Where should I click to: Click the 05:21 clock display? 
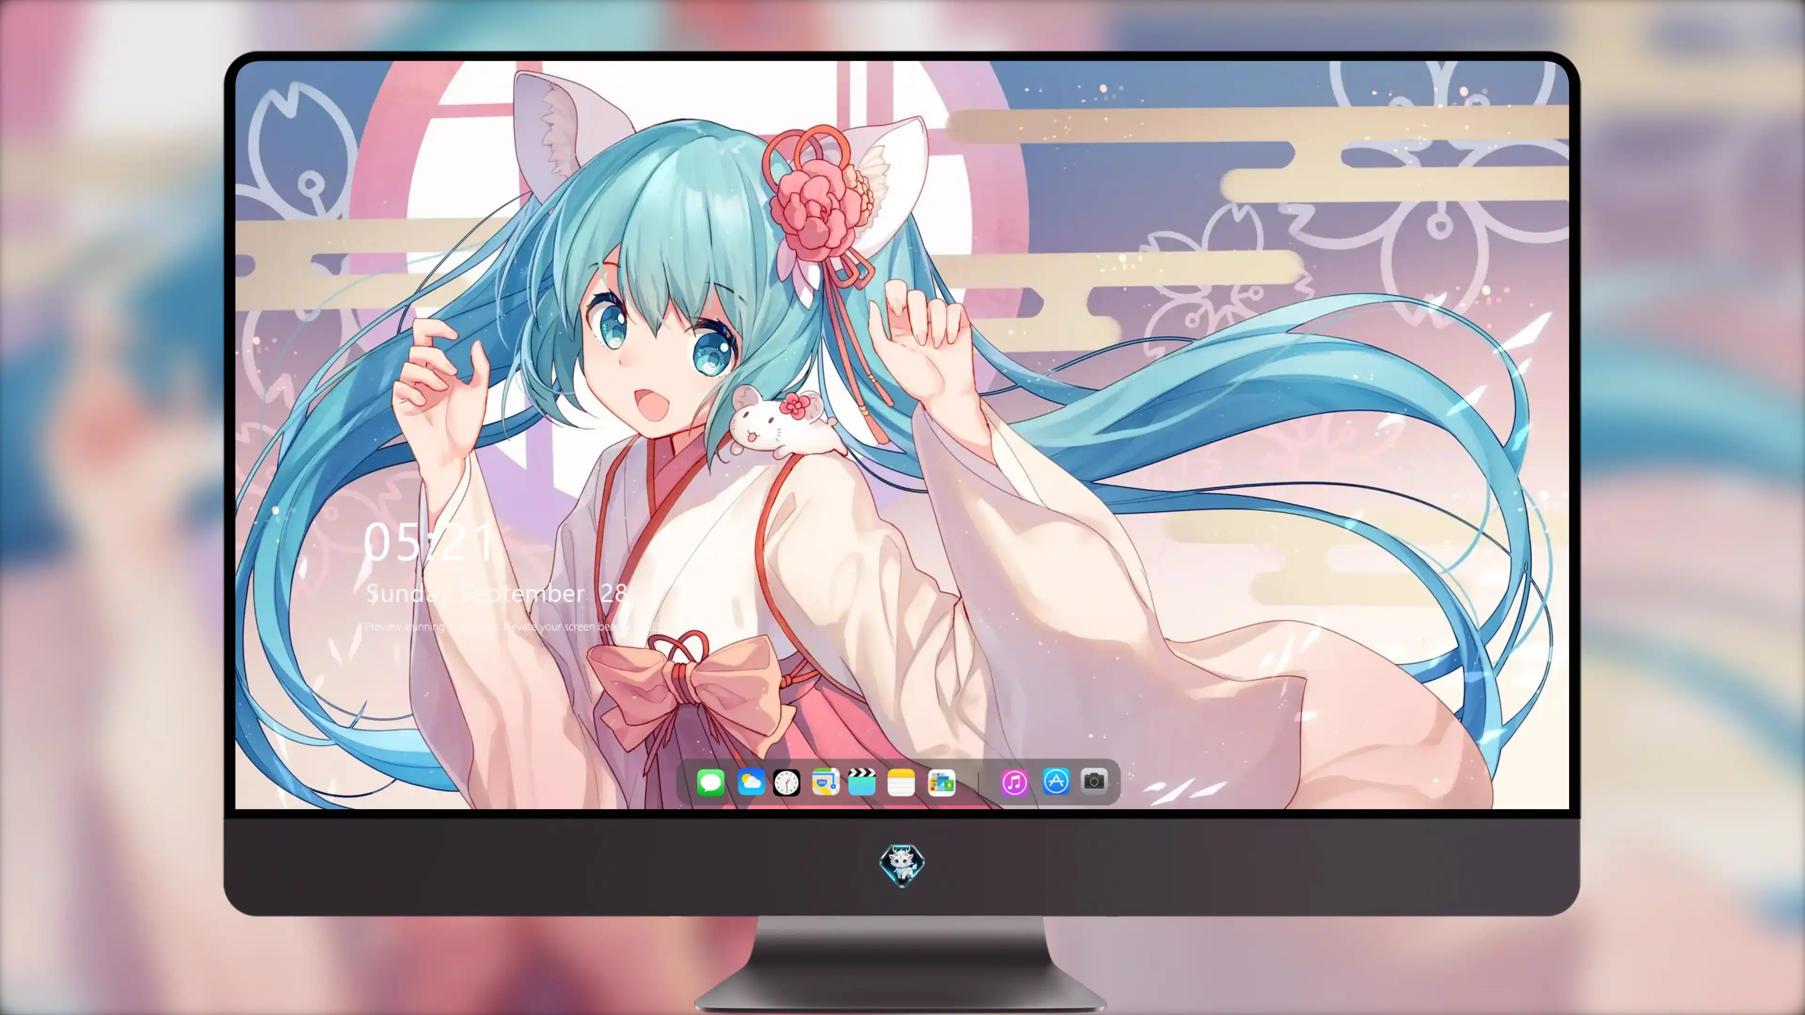pos(429,541)
